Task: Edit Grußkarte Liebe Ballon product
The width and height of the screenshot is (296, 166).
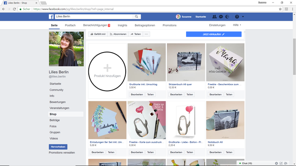Action: [x=176, y=152]
